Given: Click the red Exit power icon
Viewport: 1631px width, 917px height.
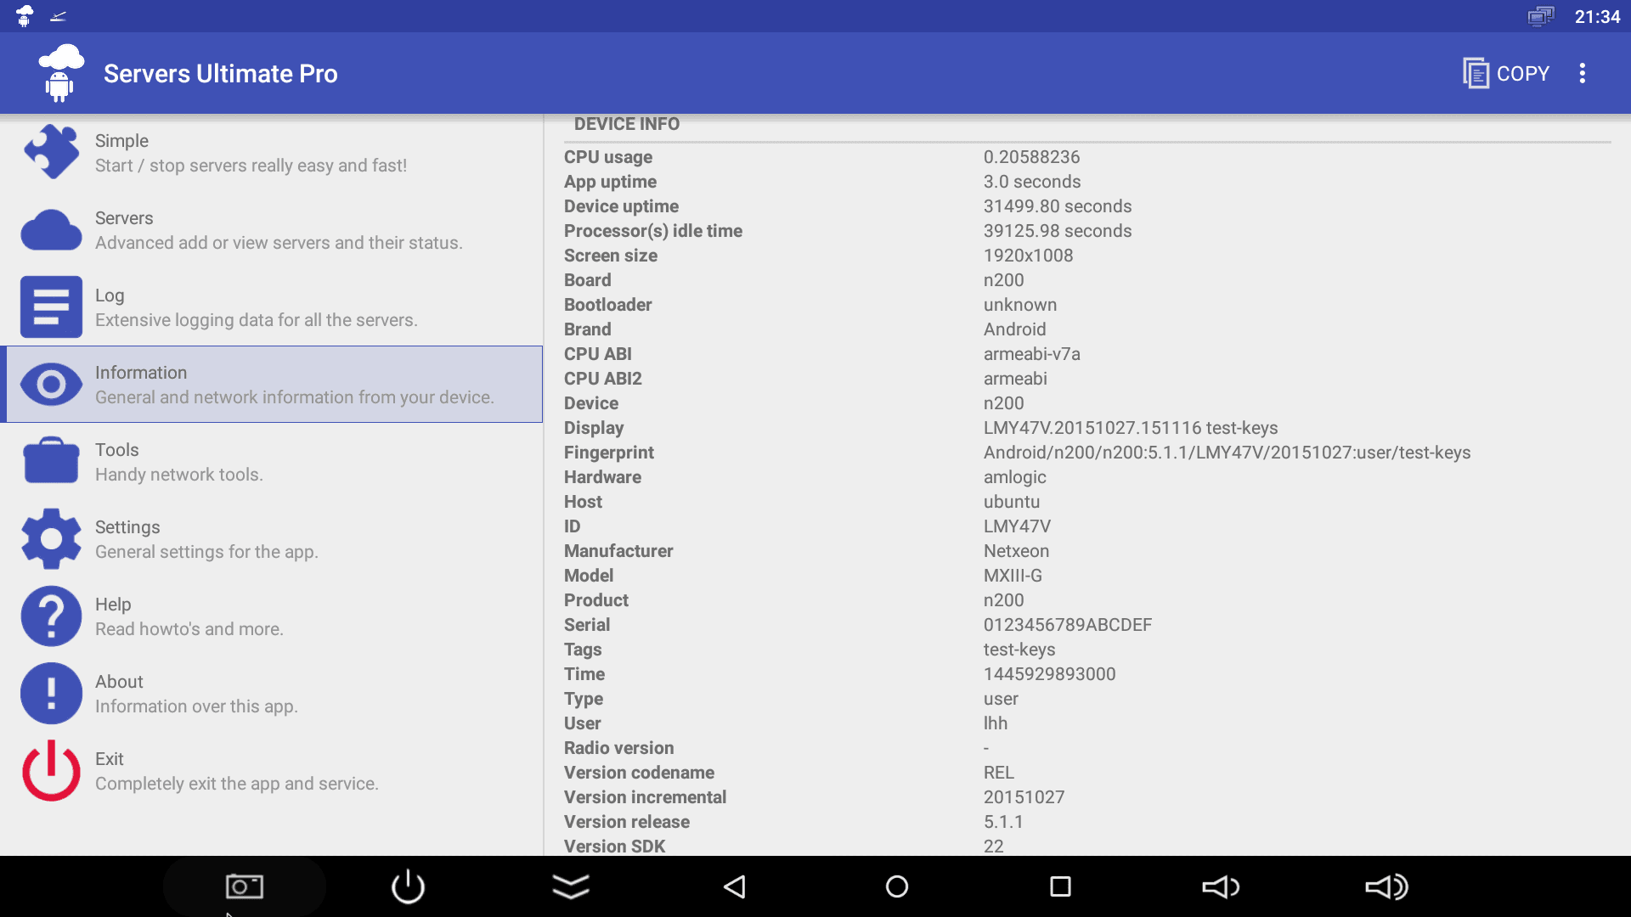Looking at the screenshot, I should [x=51, y=770].
